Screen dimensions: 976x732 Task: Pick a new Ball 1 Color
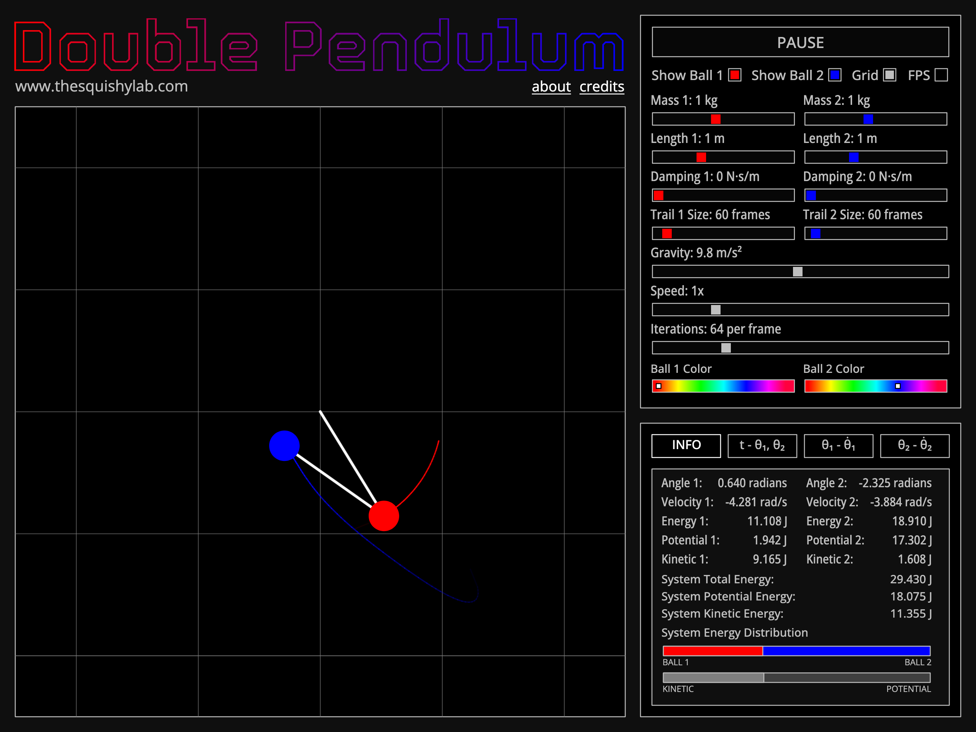tap(723, 386)
